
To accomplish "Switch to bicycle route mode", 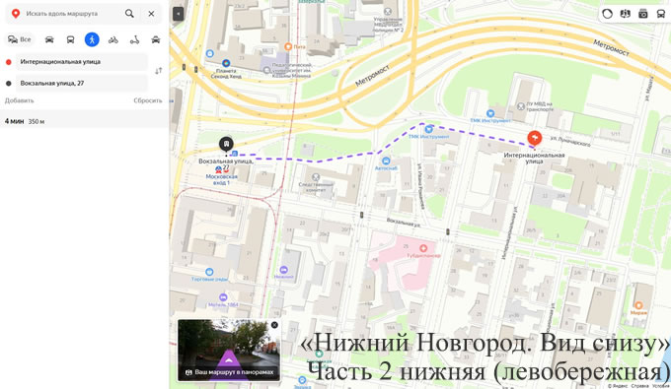I will 113,39.
